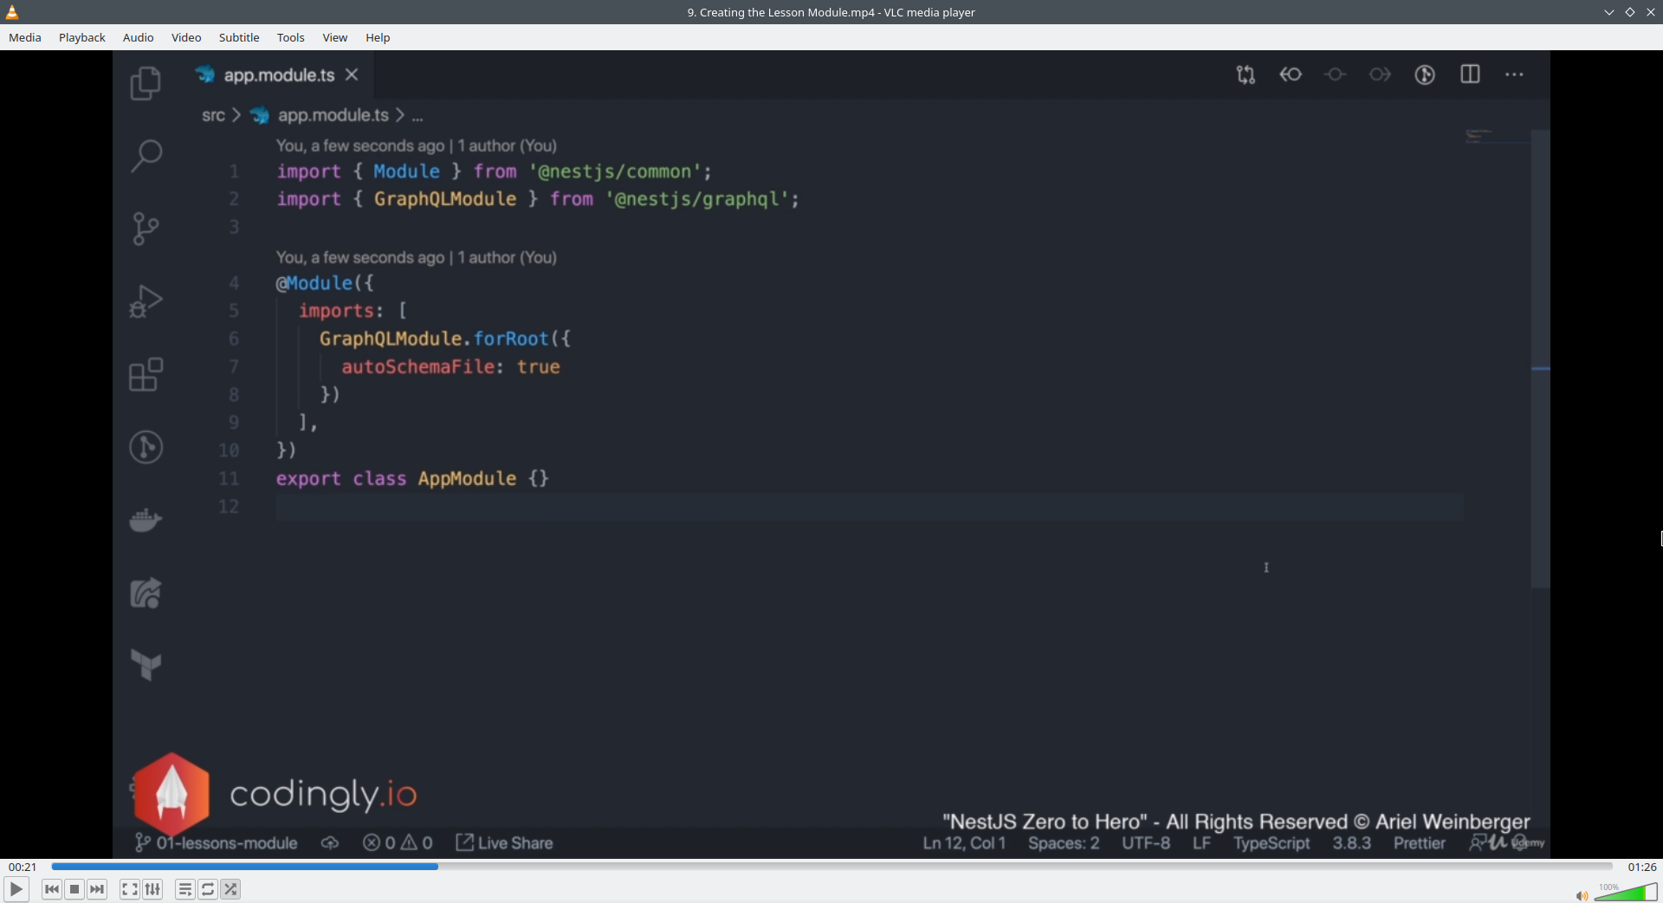Click the Search magnifier icon in the video
The image size is (1663, 903).
pyautogui.click(x=146, y=156)
